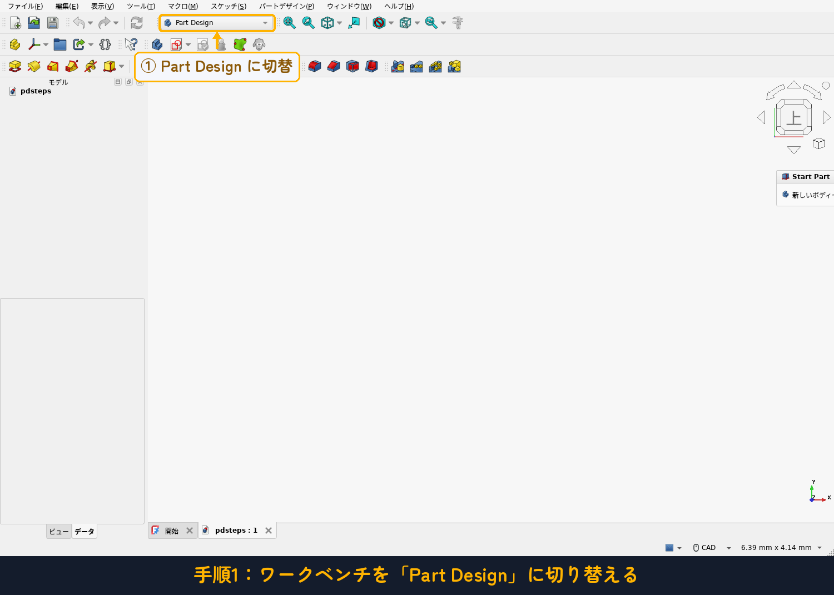834x595 pixels.
Task: Open the パートデザイン menu
Action: tap(286, 6)
